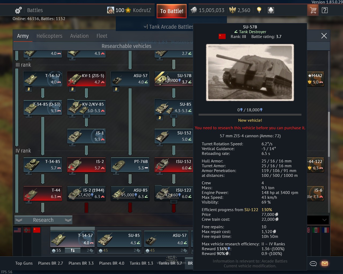
Task: Click the KodrutZ player name
Action: pos(142,10)
